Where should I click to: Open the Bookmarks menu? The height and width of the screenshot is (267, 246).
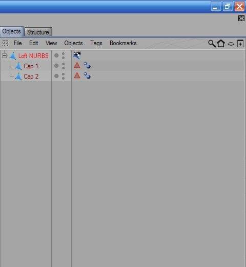(123, 43)
